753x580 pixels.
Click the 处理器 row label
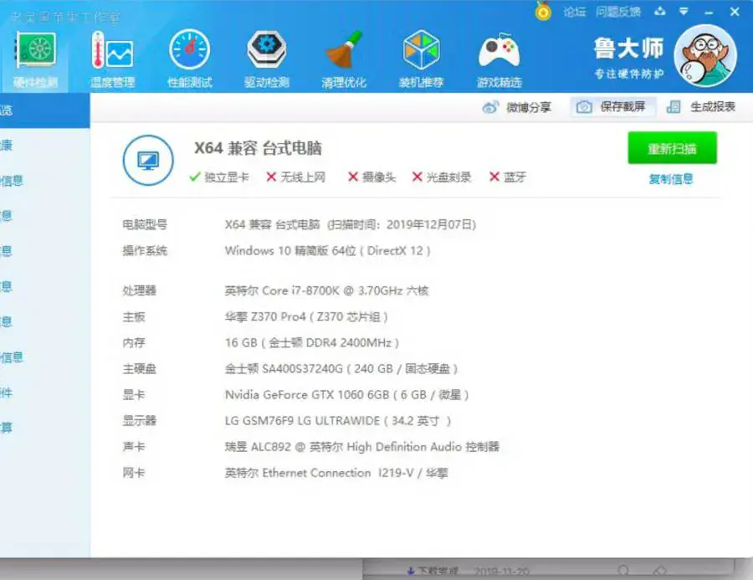point(139,290)
